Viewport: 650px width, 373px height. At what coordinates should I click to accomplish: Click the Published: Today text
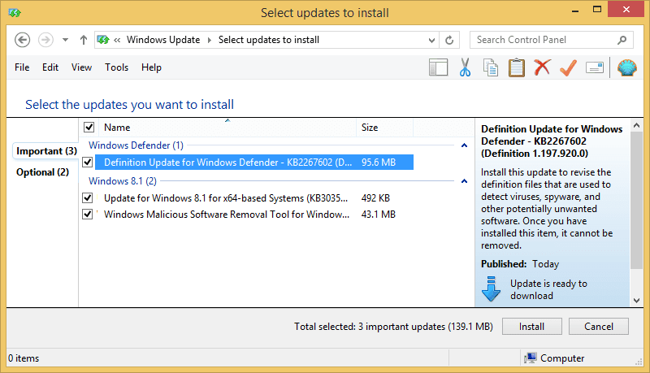520,264
